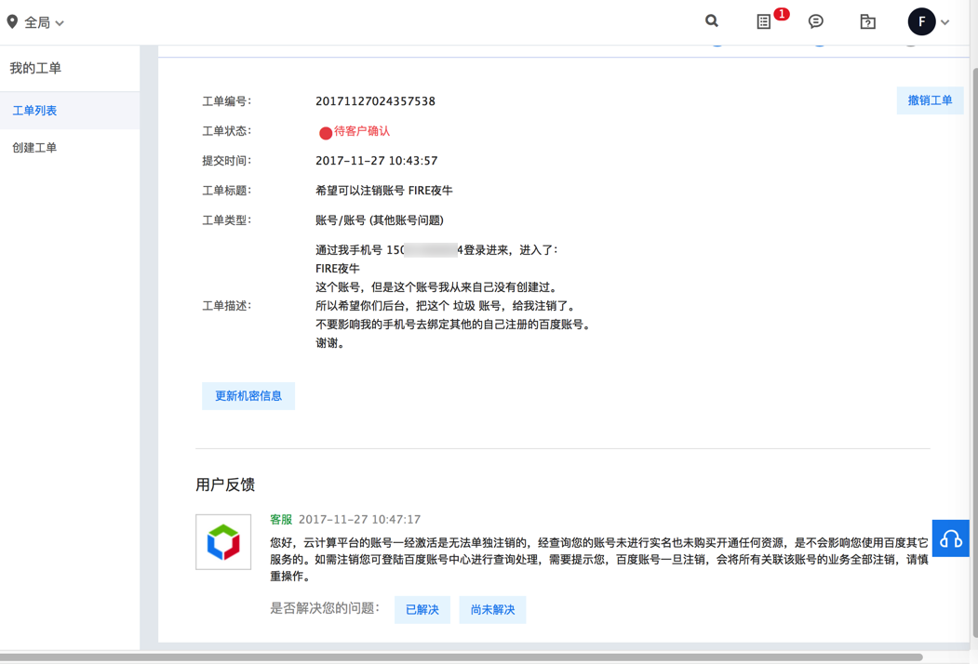Click the 是否解决您的问题 prompt text
The image size is (978, 664).
pyautogui.click(x=325, y=608)
